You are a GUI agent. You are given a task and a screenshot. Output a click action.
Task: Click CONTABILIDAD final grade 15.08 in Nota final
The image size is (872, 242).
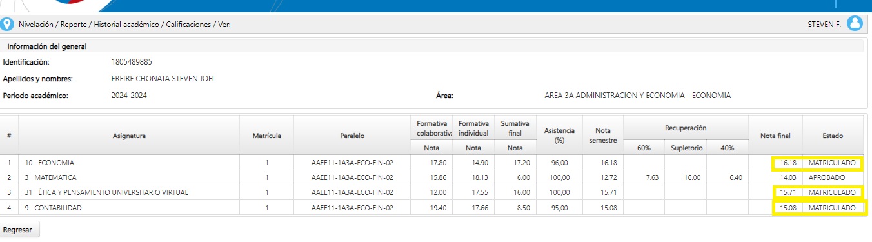(x=788, y=208)
